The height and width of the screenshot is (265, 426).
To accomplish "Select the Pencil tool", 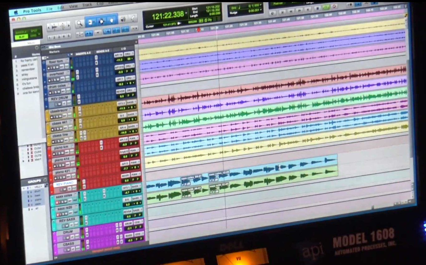I will (x=133, y=18).
